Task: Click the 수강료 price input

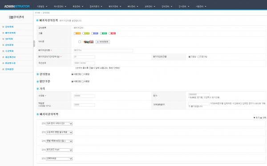Action: pos(84,96)
